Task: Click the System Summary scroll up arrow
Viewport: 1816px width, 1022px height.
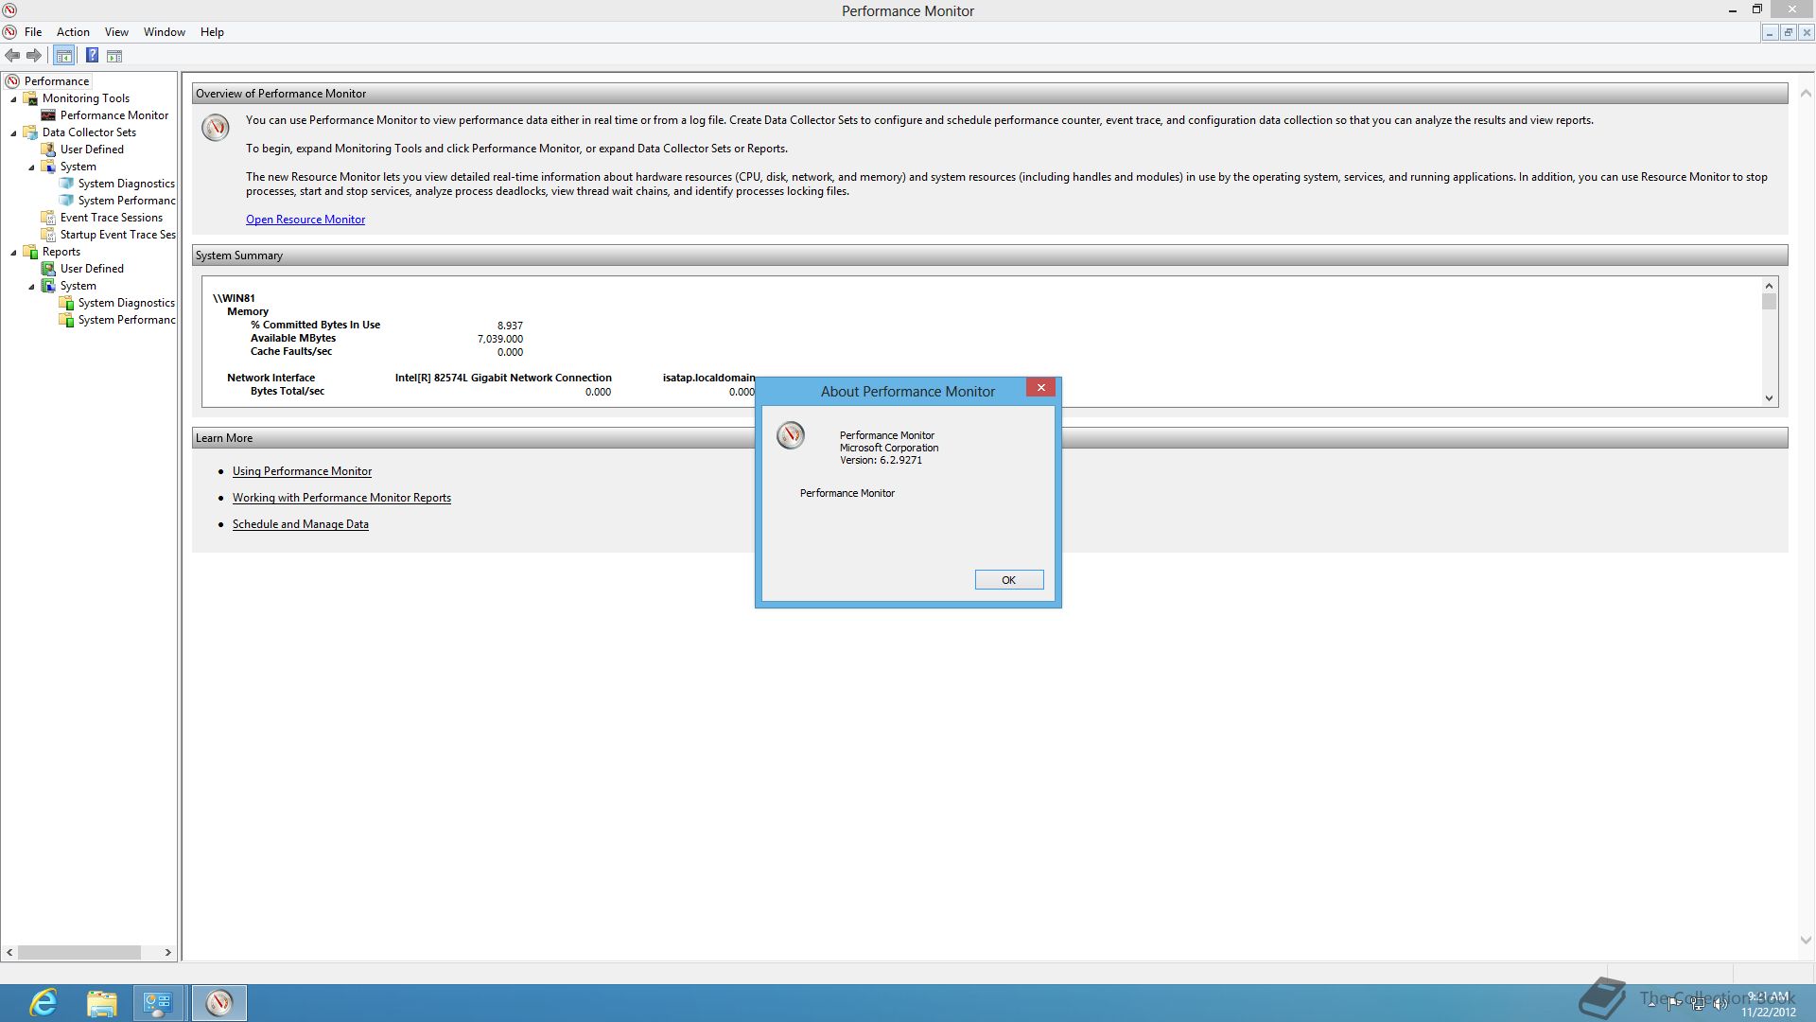Action: 1769,286
